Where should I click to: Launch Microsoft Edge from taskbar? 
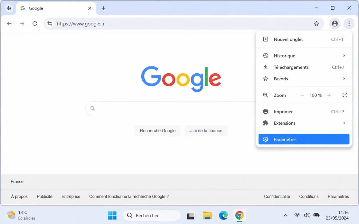coord(224,216)
